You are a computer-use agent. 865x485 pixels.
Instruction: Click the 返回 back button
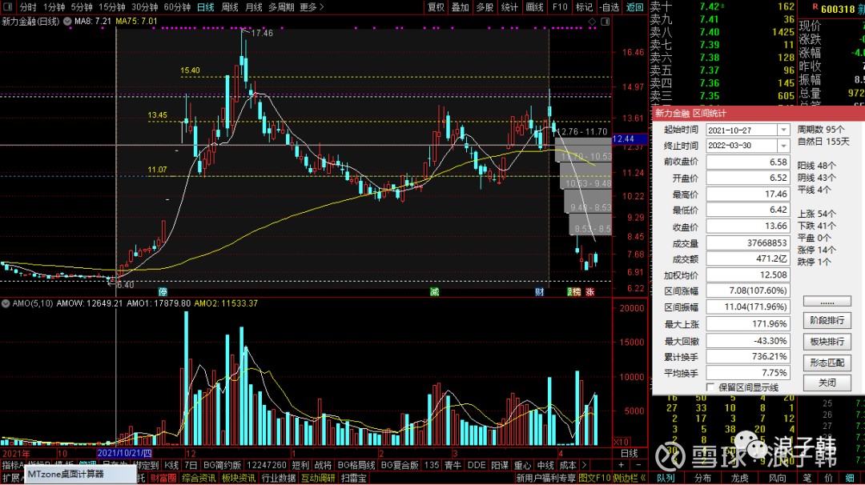(x=634, y=7)
